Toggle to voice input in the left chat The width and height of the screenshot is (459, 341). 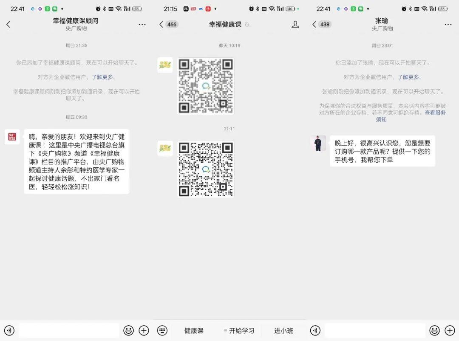(x=9, y=330)
